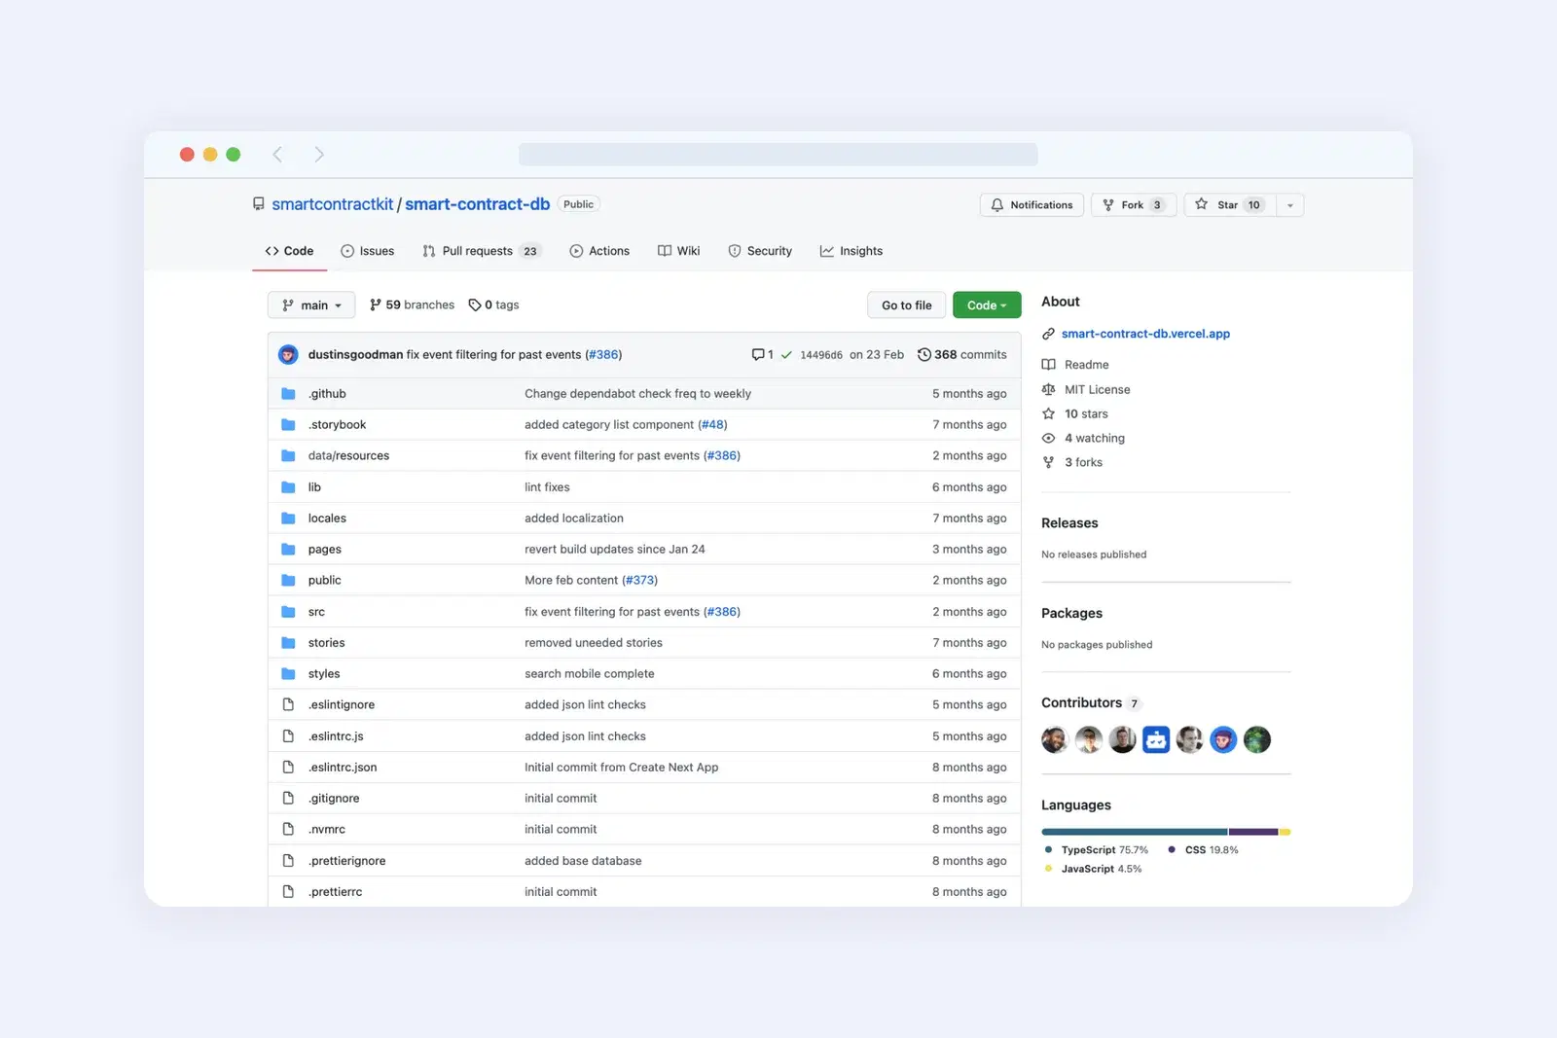Viewport: 1557px width, 1038px height.
Task: View the 4 watching link
Action: (x=1083, y=439)
